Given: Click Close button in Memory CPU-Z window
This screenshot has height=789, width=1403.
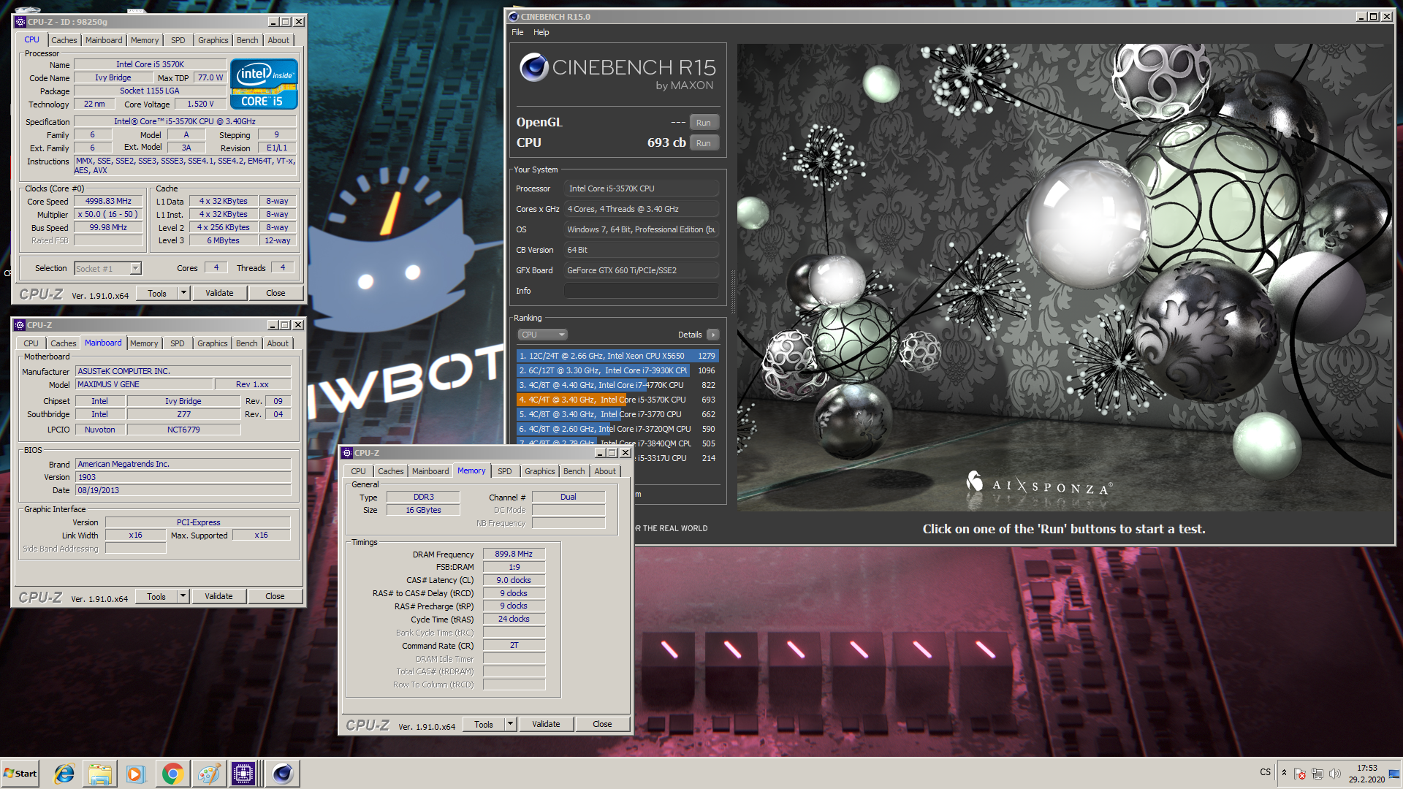Looking at the screenshot, I should [602, 724].
